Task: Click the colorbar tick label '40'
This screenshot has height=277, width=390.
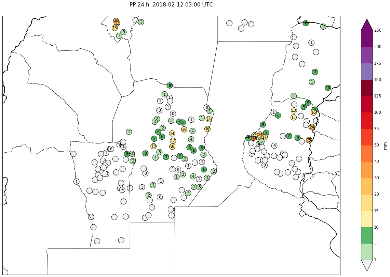Action: click(377, 161)
